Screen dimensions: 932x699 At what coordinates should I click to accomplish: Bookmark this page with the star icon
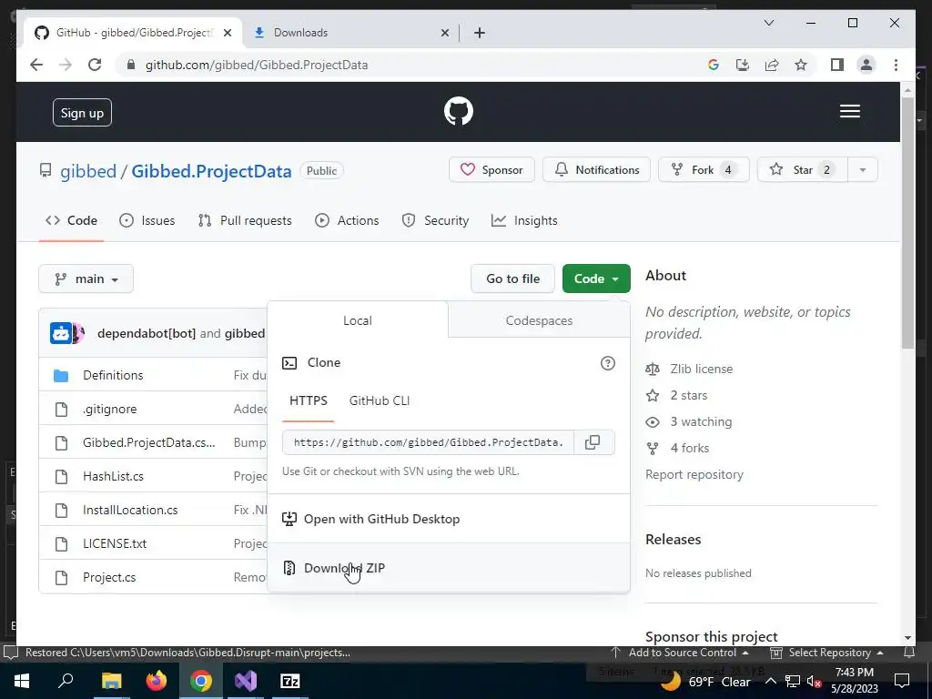coord(801,65)
